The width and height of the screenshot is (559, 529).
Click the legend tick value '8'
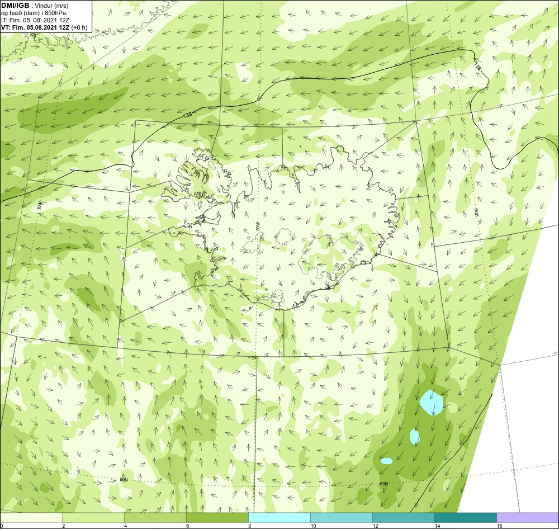click(x=249, y=526)
